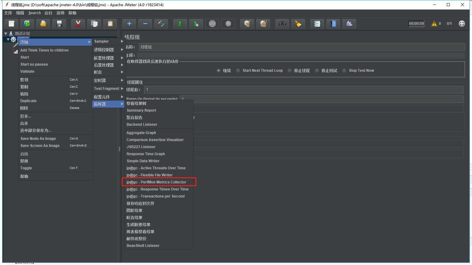This screenshot has height=265, width=472.
Task: Expand the 后置处理器 submenu
Action: (109, 65)
